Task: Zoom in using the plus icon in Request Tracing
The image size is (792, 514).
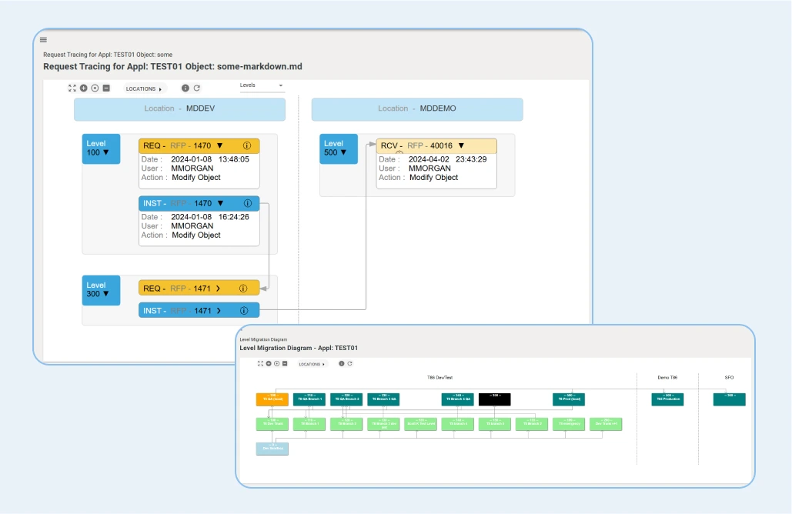Action: coord(83,88)
